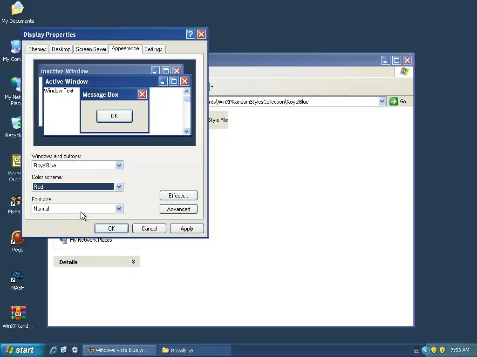The height and width of the screenshot is (357, 477).
Task: Click the Start button
Action: tap(22, 350)
